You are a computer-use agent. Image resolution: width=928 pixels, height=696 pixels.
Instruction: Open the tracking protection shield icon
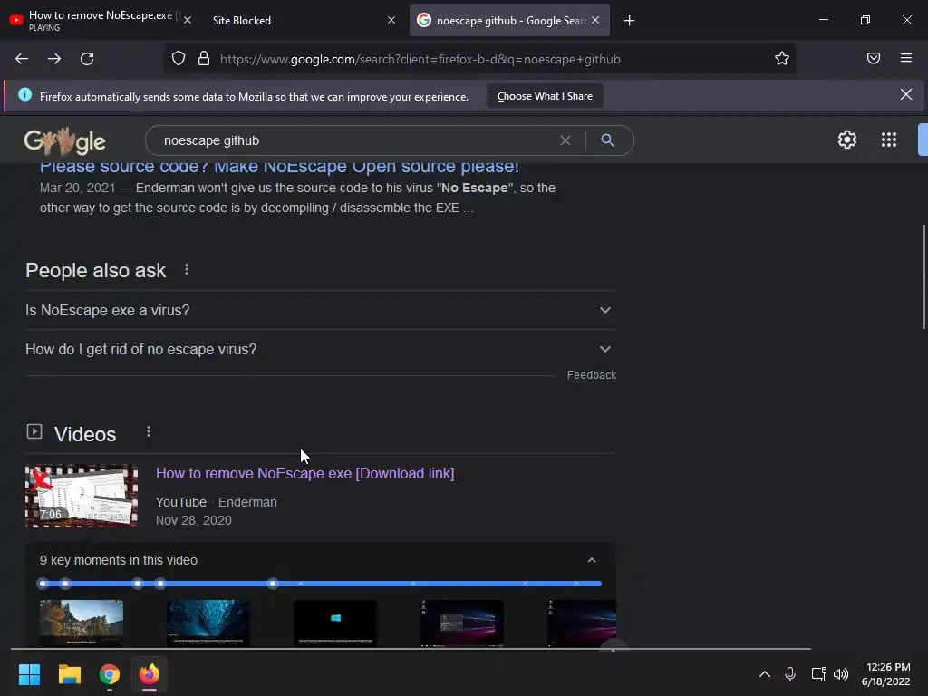[179, 58]
